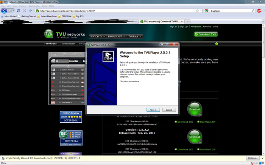This screenshot has width=265, height=165.
Task: Open My RSS feed bookmark
Action: pos(78,16)
